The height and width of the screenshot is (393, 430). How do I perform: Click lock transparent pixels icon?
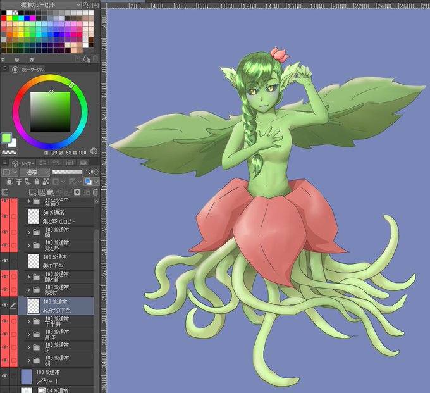[x=46, y=182]
